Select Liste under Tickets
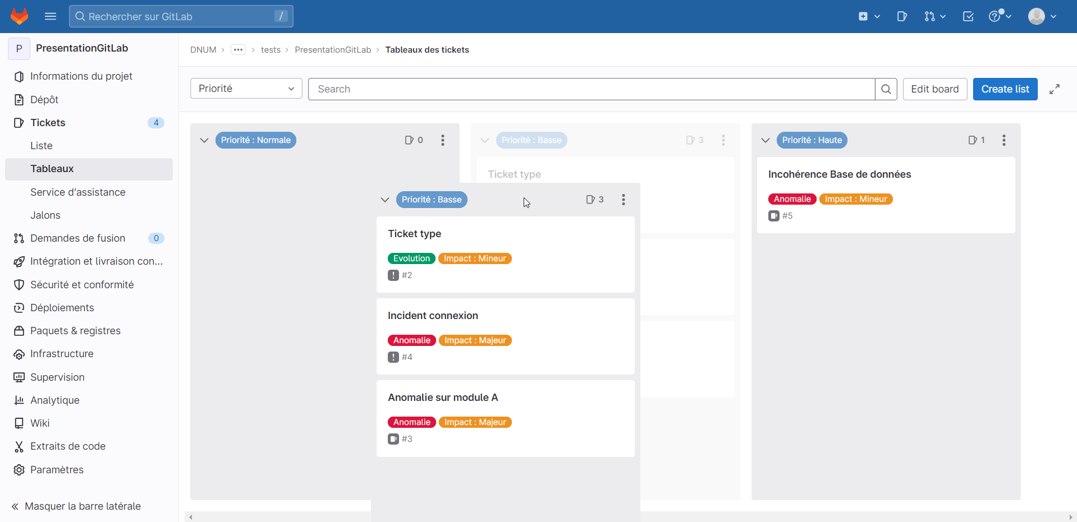Image resolution: width=1077 pixels, height=522 pixels. 42,146
